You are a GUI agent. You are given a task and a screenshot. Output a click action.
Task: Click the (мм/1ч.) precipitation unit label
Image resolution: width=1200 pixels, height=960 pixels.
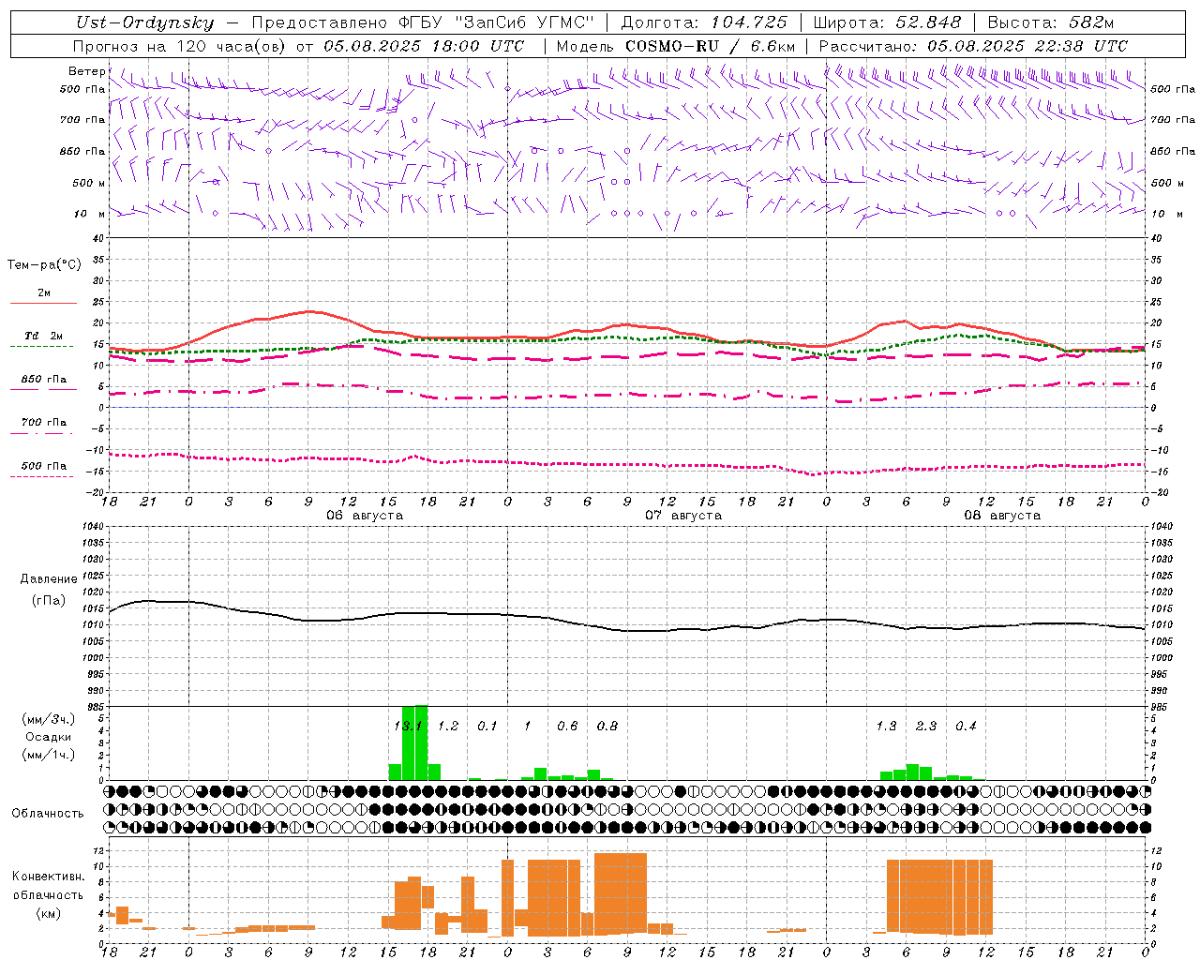[x=49, y=755]
